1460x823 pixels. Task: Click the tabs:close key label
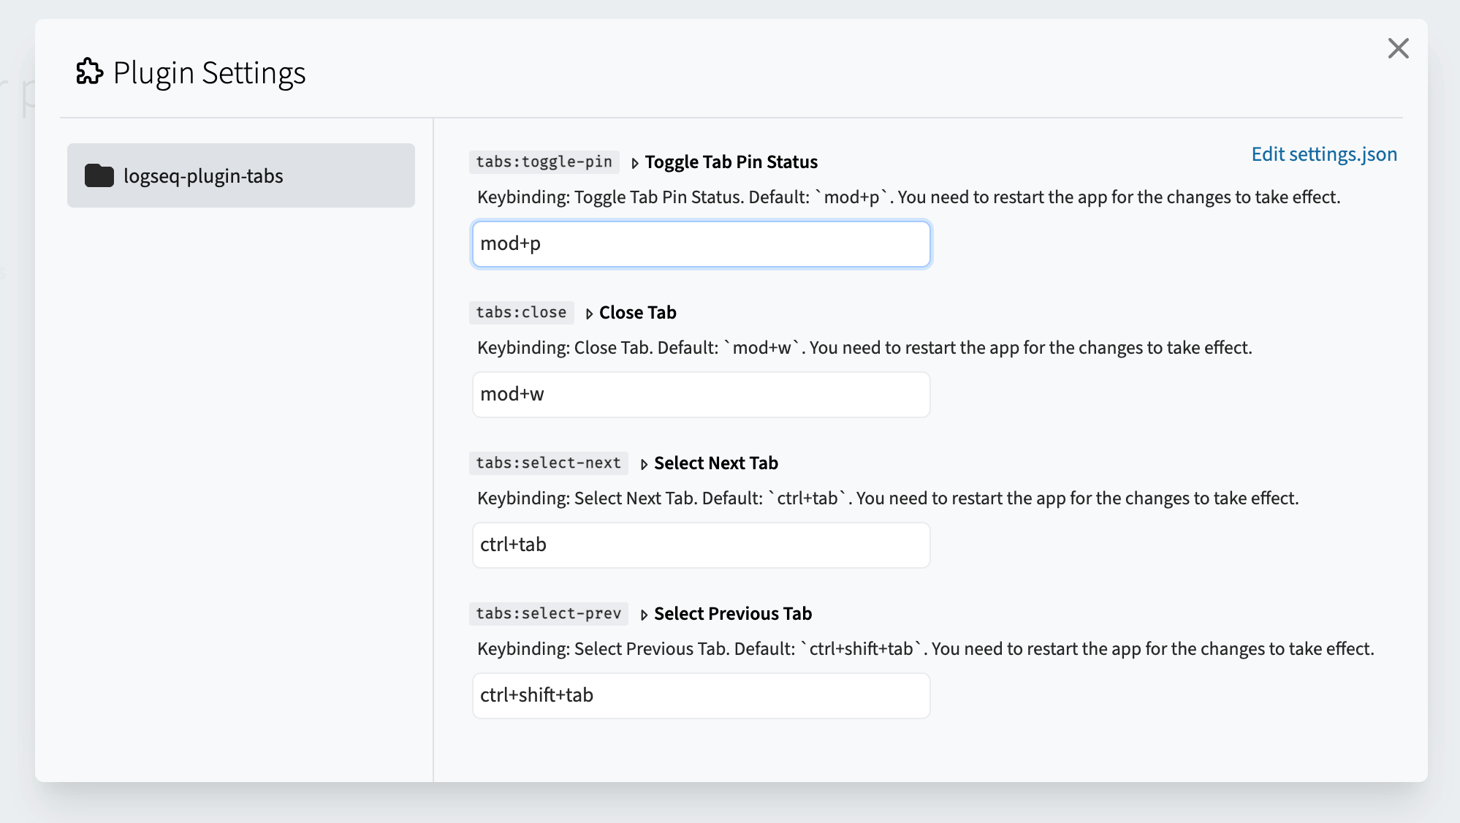pos(521,312)
